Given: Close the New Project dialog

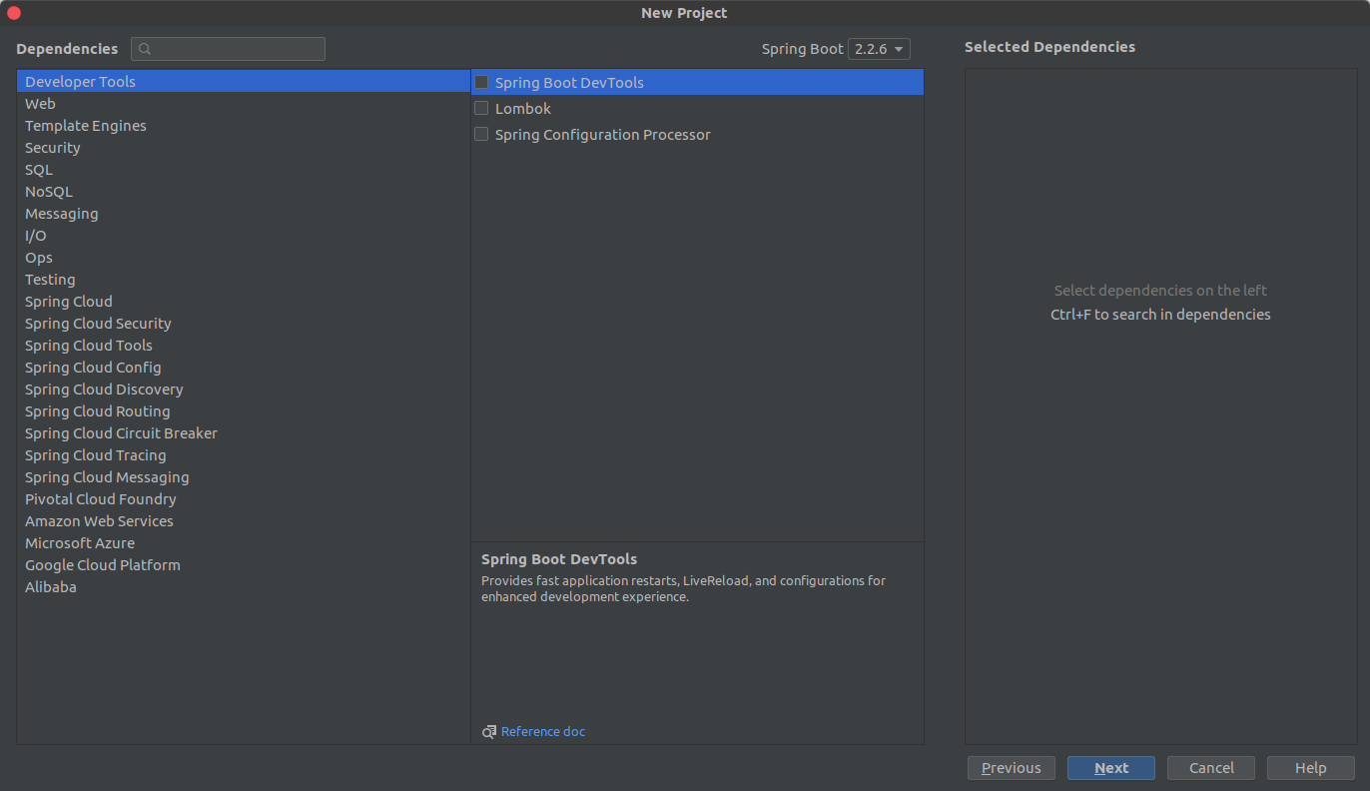Looking at the screenshot, I should tap(14, 13).
